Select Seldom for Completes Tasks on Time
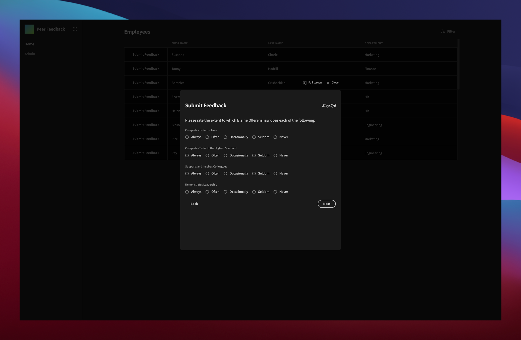The height and width of the screenshot is (340, 521). pos(254,137)
